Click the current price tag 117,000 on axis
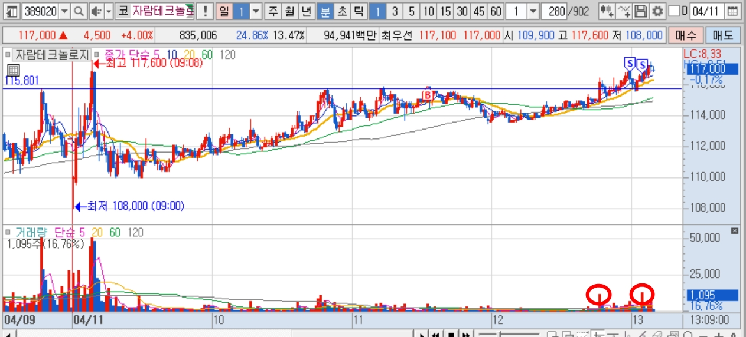Image resolution: width=746 pixels, height=337 pixels. [x=712, y=69]
